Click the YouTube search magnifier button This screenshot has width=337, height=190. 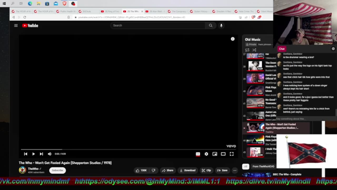211,25
